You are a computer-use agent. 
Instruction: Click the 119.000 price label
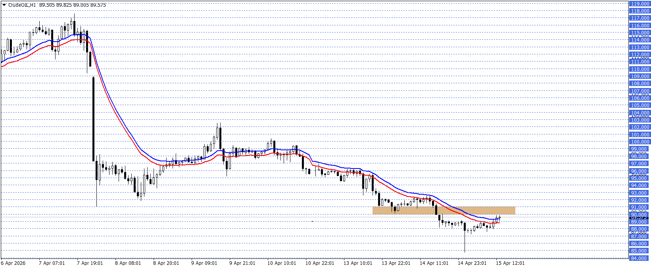click(639, 4)
